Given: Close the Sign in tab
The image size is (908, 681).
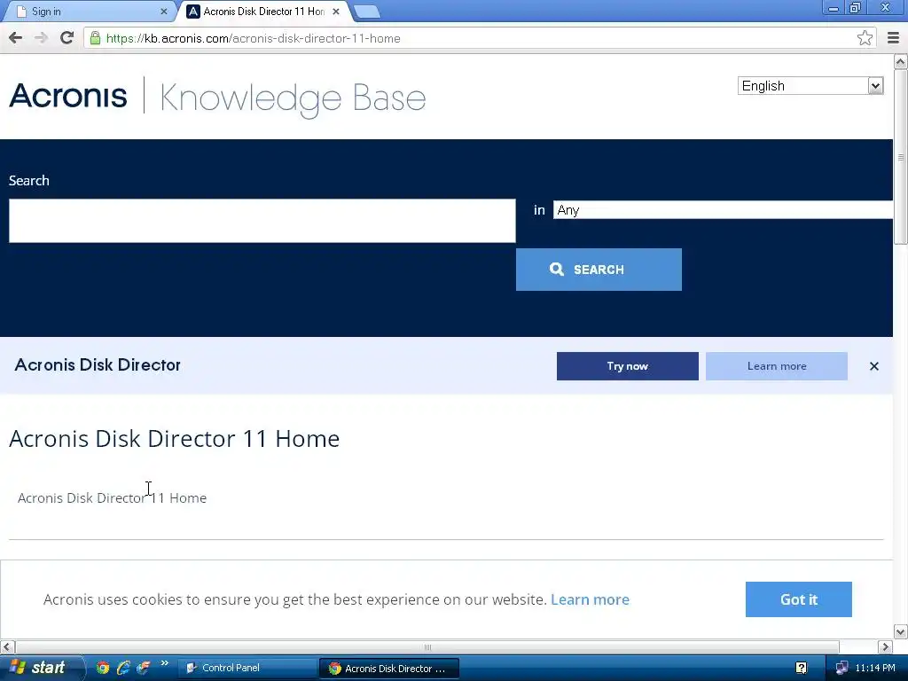Looking at the screenshot, I should (x=163, y=11).
